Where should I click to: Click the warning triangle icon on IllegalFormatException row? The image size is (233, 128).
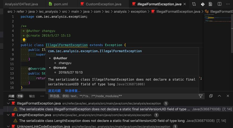15,109
